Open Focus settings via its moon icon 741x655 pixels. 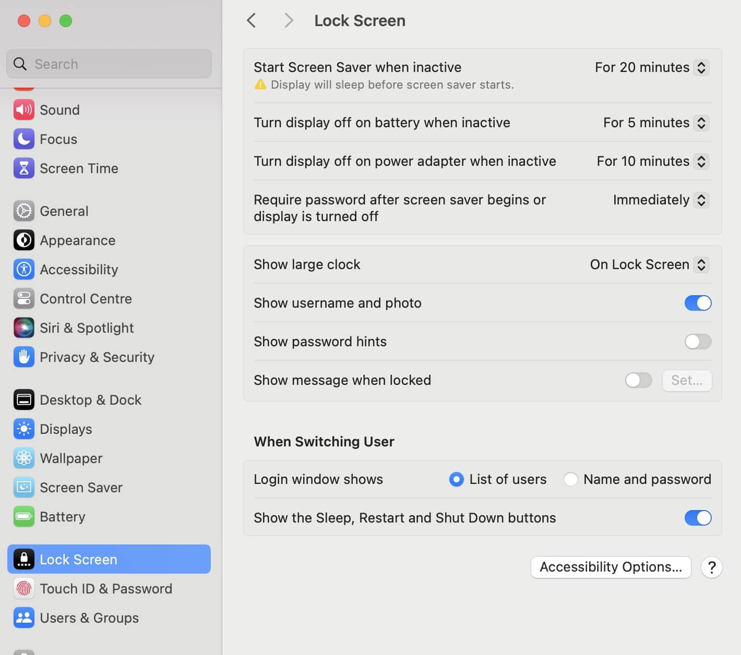(23, 139)
